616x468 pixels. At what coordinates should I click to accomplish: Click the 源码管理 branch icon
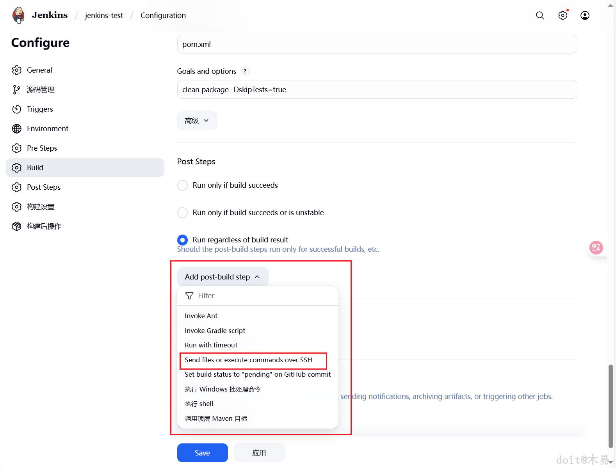coord(16,90)
